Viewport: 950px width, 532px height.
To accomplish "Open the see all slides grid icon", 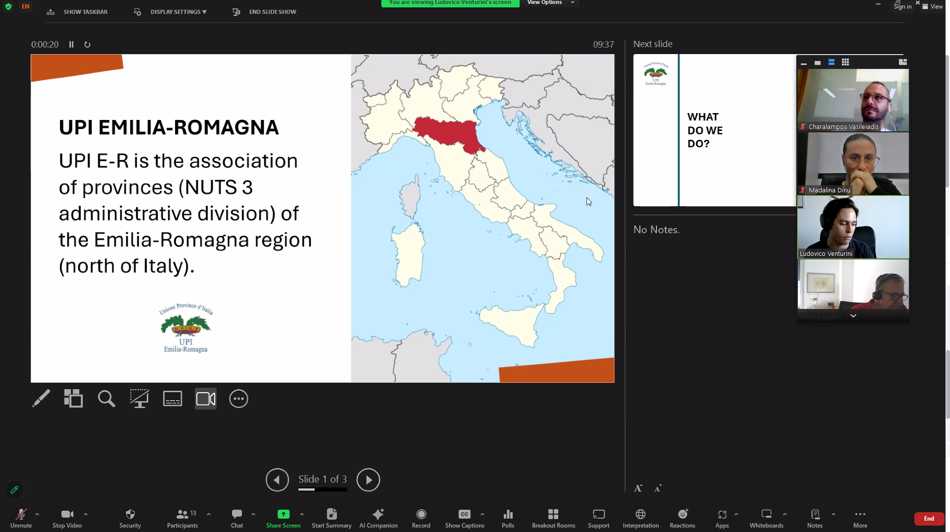I will pos(73,399).
